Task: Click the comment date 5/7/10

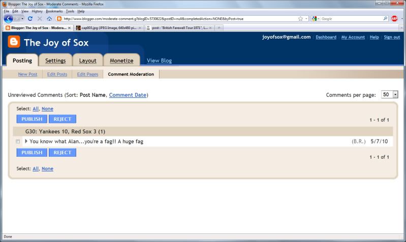Action: point(379,141)
